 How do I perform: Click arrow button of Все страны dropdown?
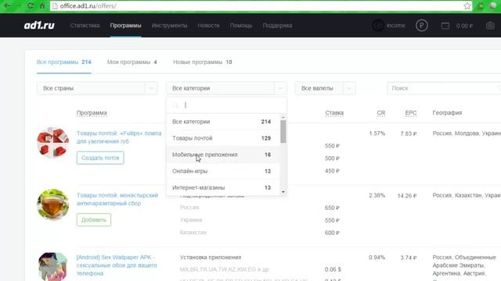151,88
